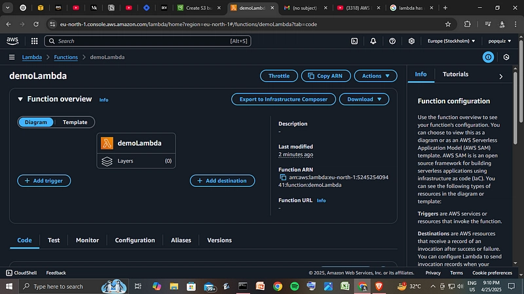The image size is (524, 294).
Task: Click the hexagon preferences icon under account menu
Action: (x=506, y=57)
